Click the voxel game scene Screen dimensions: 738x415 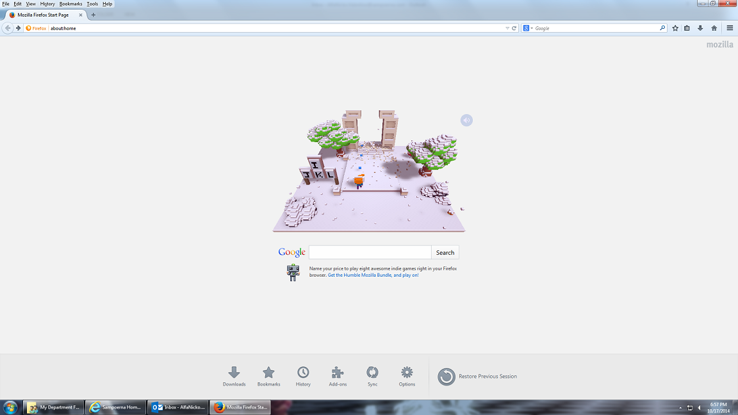click(x=369, y=171)
